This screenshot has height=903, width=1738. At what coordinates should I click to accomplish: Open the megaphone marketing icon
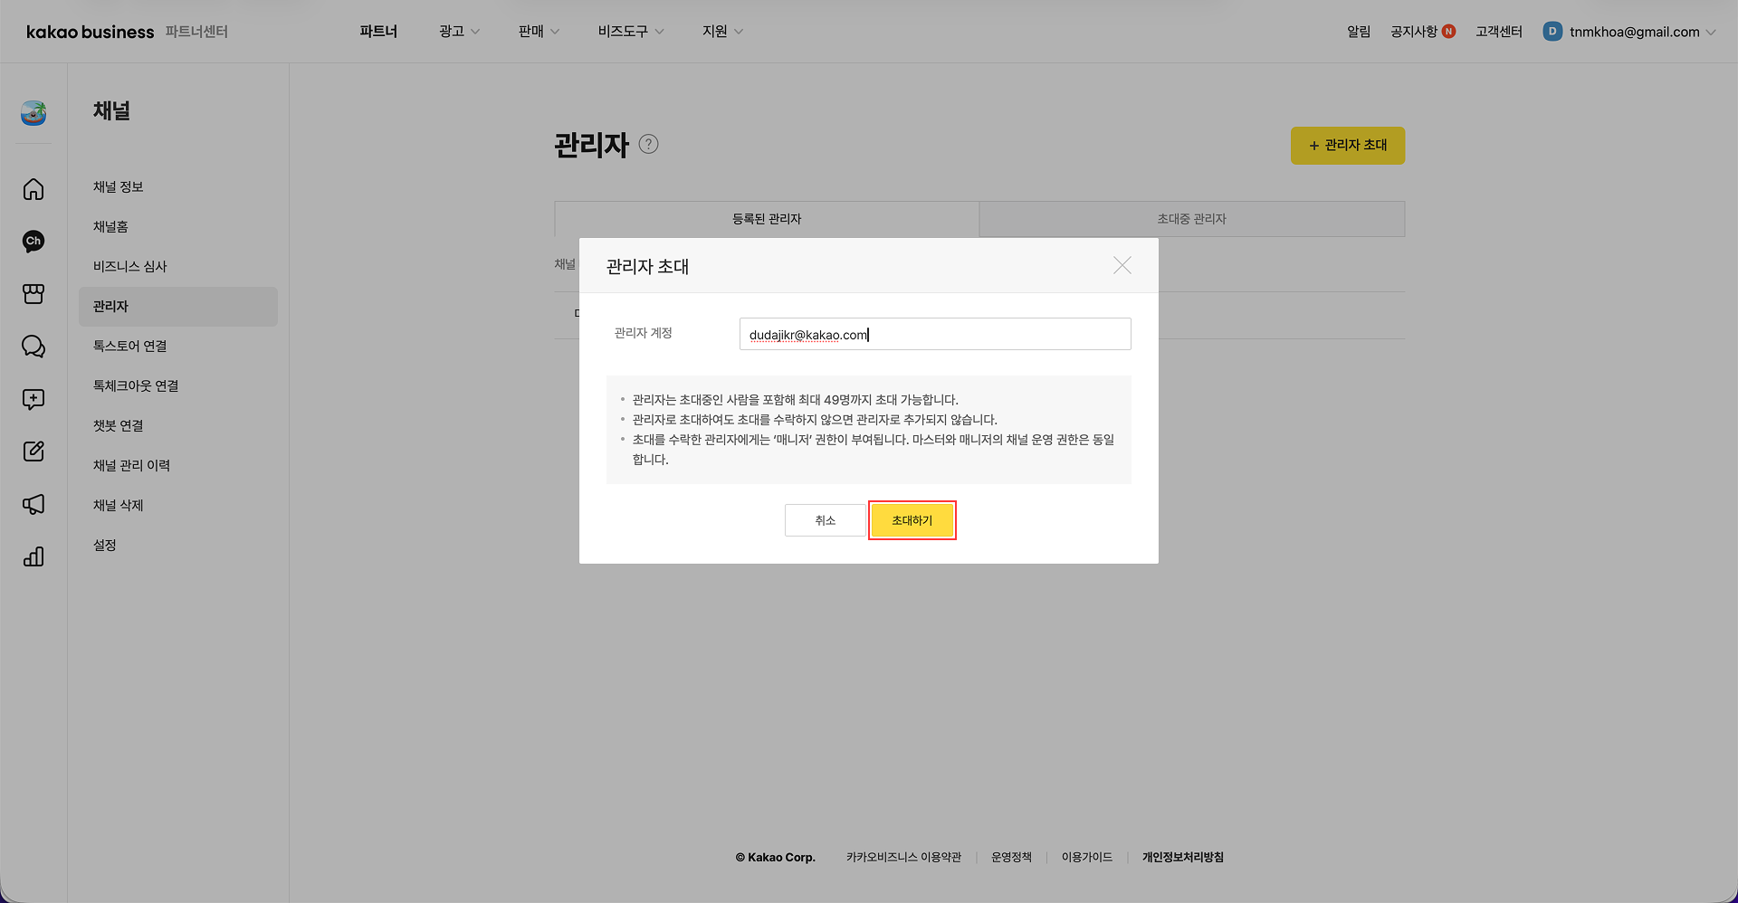[x=33, y=504]
